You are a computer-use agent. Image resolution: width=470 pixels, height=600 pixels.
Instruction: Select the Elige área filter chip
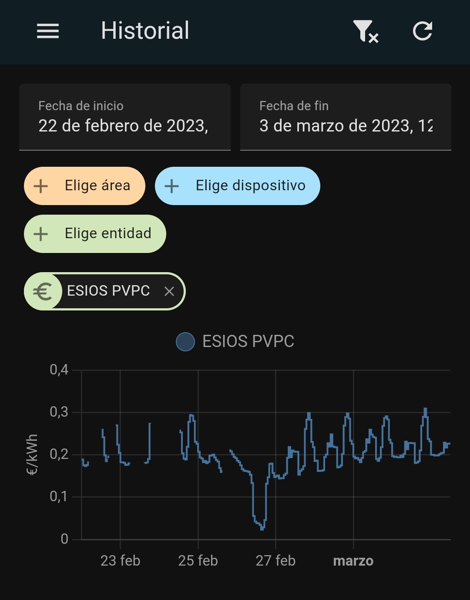(x=84, y=186)
